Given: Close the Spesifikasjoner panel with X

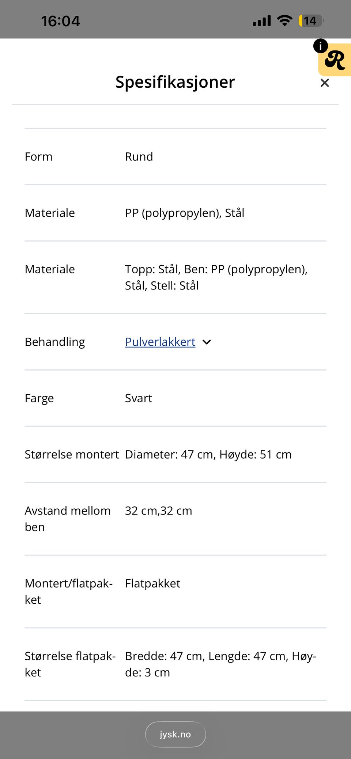Looking at the screenshot, I should [x=324, y=83].
